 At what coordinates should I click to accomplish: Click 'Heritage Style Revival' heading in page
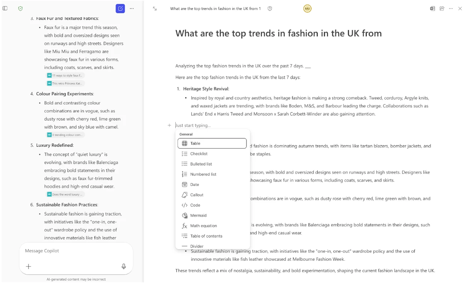206,89
